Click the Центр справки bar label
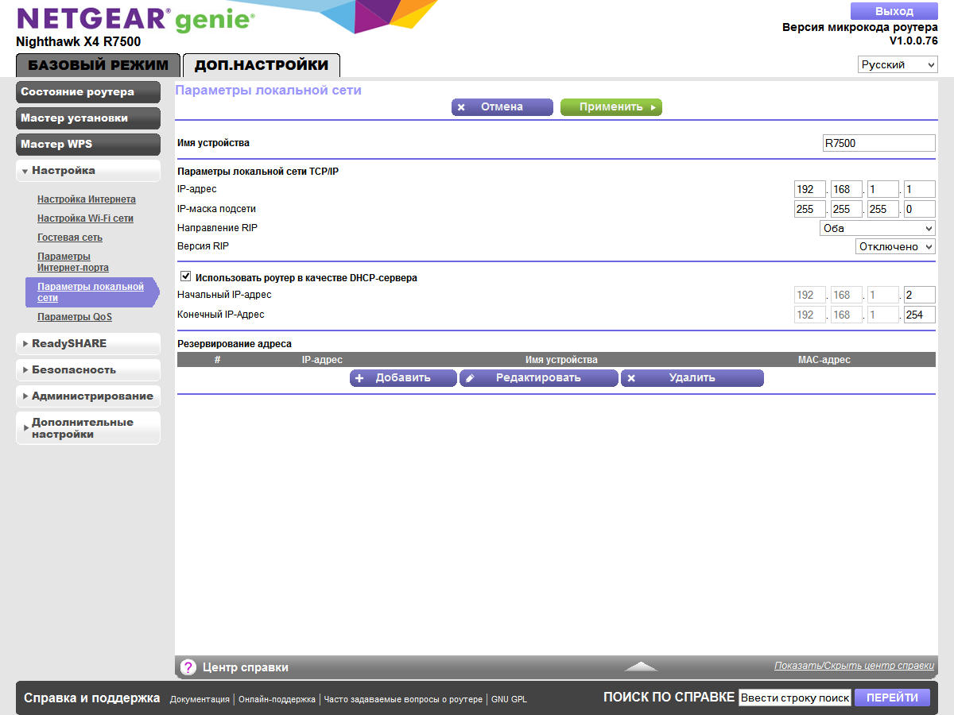This screenshot has width=954, height=715. tap(246, 667)
